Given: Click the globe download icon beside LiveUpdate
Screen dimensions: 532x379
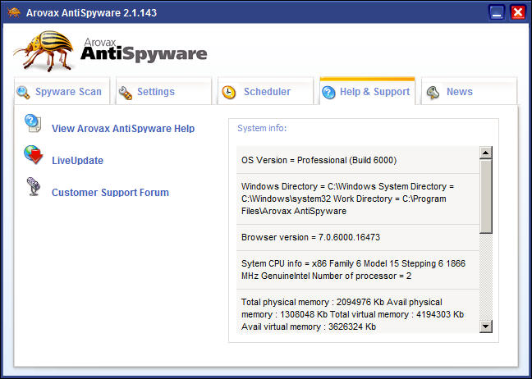Looking at the screenshot, I should click(33, 154).
